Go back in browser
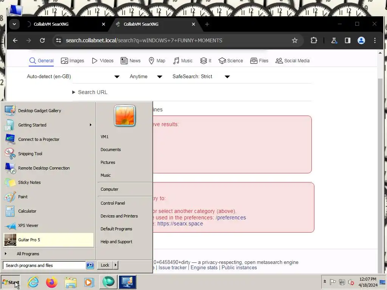 click(x=15, y=40)
